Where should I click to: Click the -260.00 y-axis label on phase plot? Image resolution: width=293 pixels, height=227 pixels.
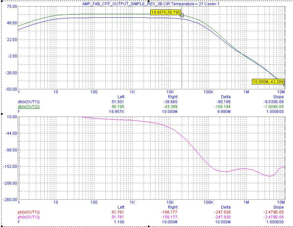[x=10, y=199]
